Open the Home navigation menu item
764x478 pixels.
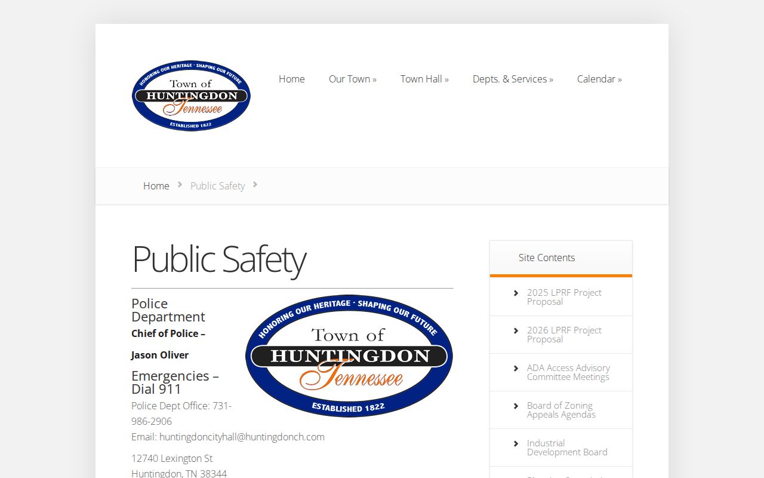click(292, 79)
